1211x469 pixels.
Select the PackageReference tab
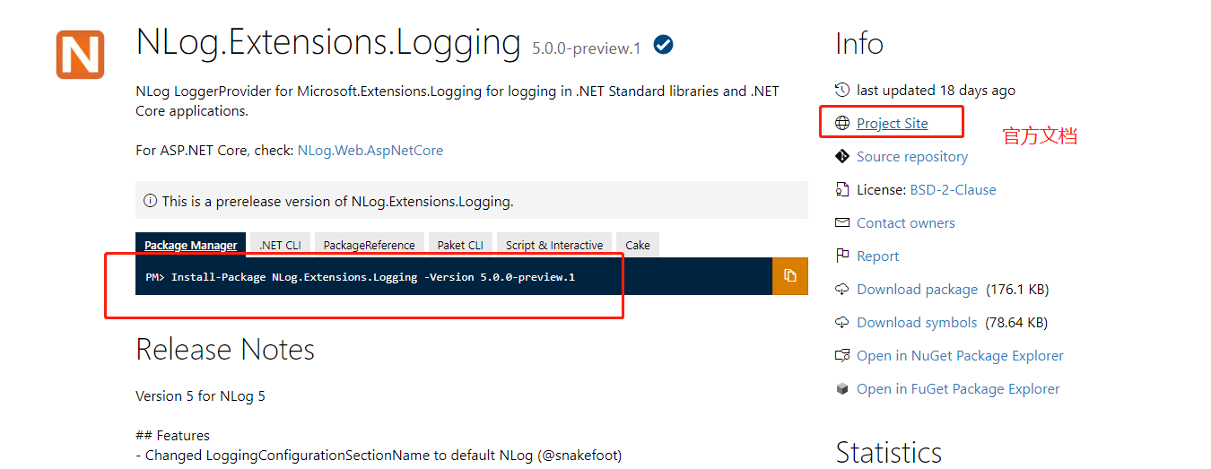369,246
